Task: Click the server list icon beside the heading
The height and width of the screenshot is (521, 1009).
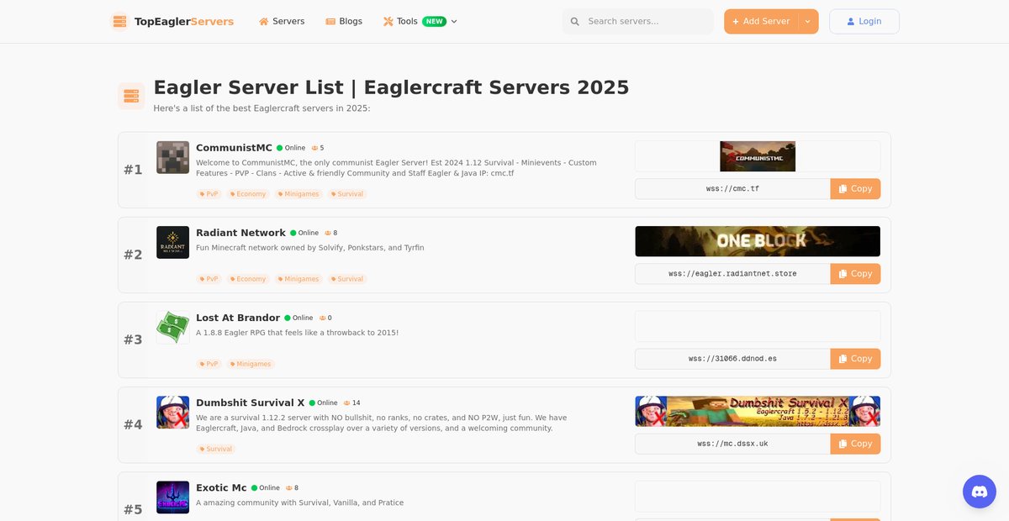Action: 131,96
